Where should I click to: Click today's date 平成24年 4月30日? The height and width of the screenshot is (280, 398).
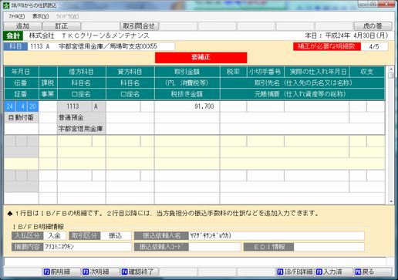(x=356, y=35)
